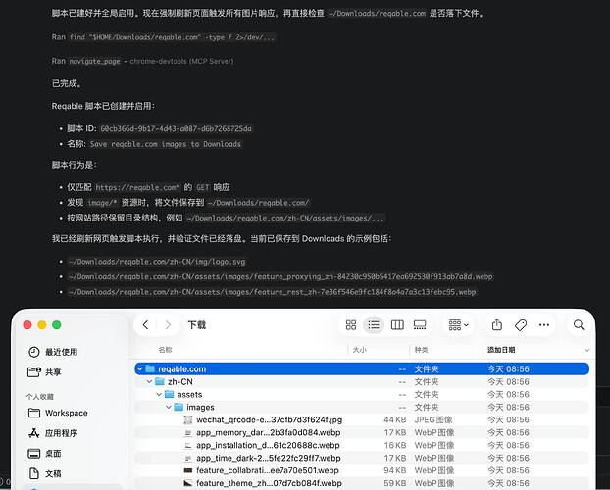Collapse the images folder
Image resolution: width=610 pixels, height=490 pixels.
tap(169, 407)
